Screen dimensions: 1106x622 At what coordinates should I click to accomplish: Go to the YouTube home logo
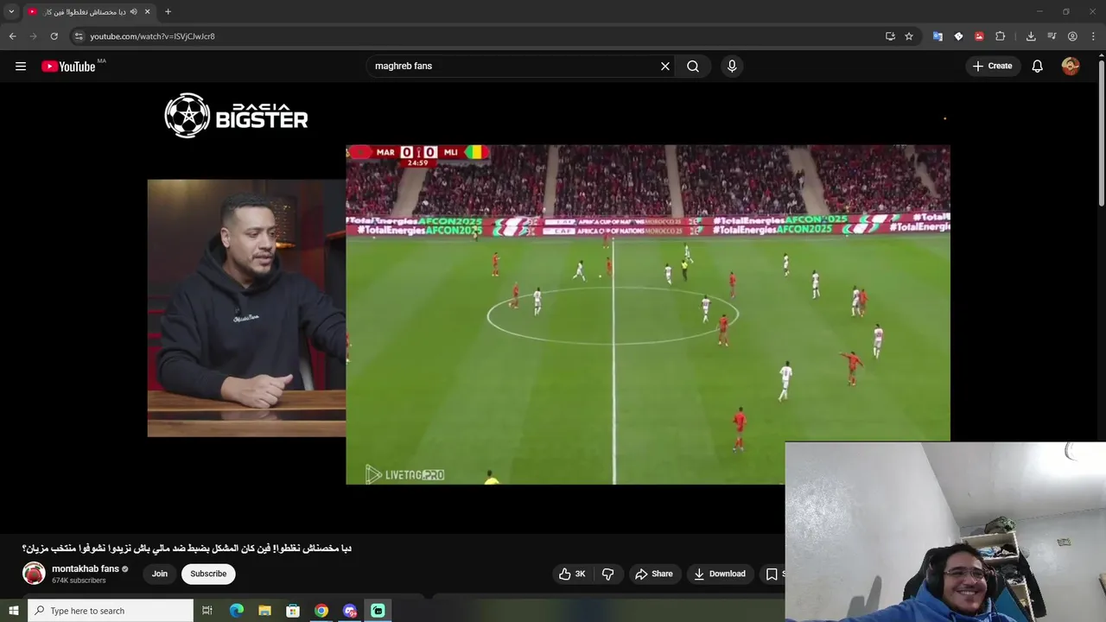(x=68, y=67)
